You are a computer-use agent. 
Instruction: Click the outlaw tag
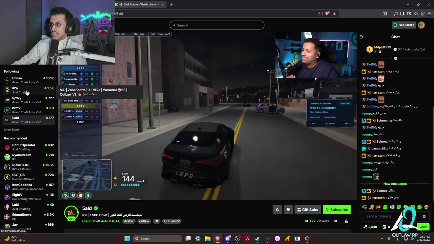[144, 221]
